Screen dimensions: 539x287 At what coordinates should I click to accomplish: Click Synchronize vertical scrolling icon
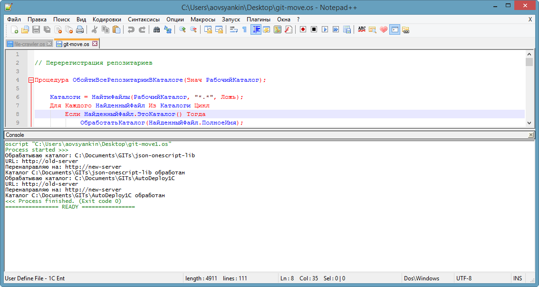point(208,30)
